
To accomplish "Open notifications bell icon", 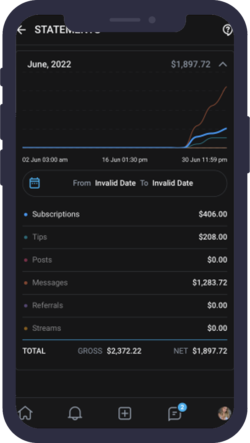I will pos(75,413).
